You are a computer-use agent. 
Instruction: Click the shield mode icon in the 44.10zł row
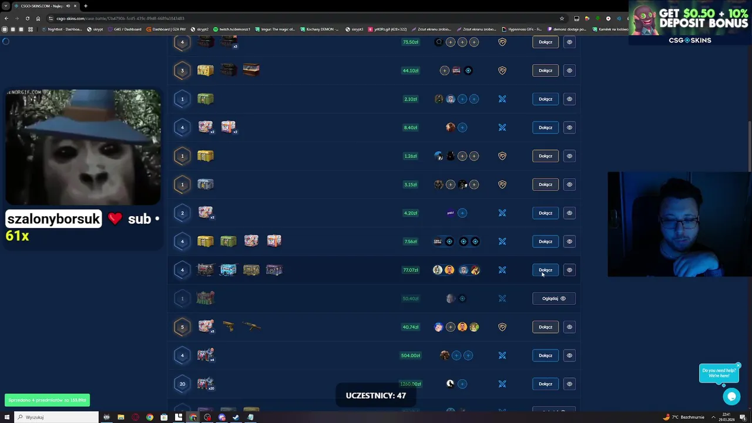[x=502, y=70]
